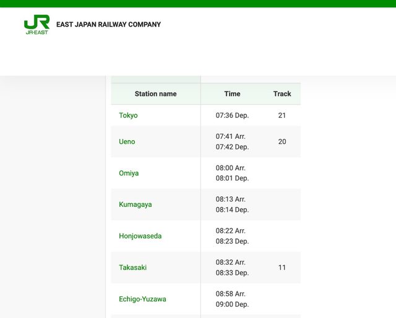This screenshot has height=318, width=396.
Task: Select Tokyo's 07:36 departure time
Action: (232, 115)
